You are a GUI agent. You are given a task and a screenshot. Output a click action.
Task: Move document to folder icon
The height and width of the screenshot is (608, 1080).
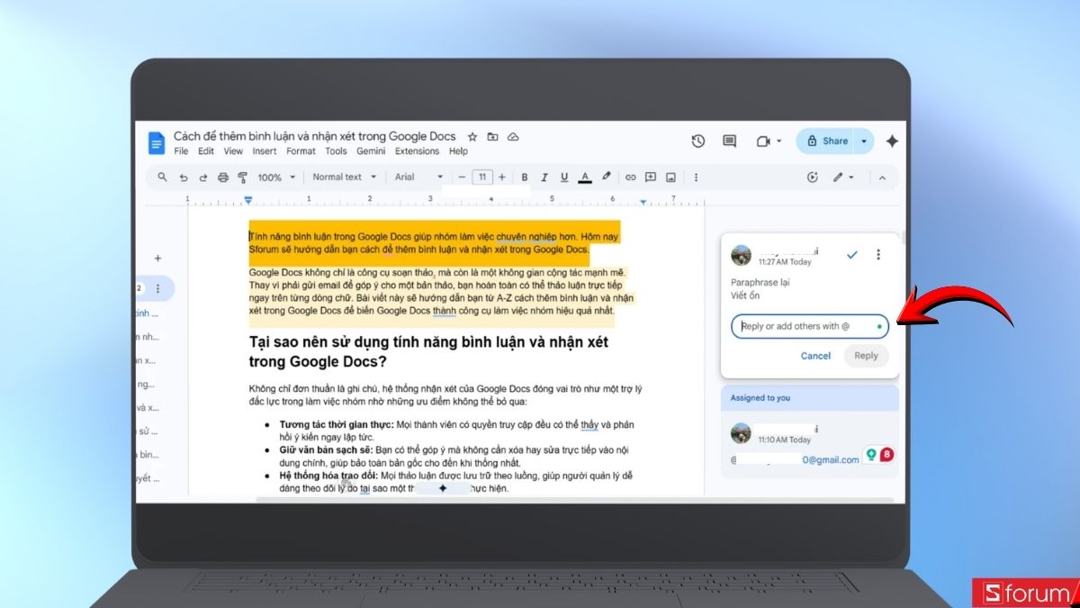pyautogui.click(x=492, y=137)
